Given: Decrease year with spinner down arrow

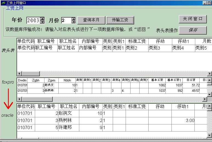Looking at the screenshot, I should coord(42,22).
